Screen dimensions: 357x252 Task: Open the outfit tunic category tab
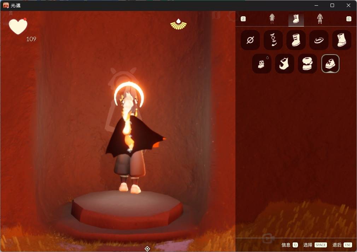[x=272, y=19]
